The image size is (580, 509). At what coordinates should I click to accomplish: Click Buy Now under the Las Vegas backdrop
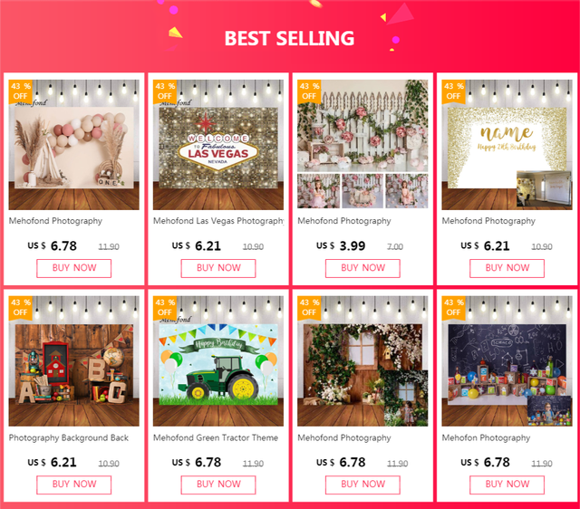click(x=218, y=268)
